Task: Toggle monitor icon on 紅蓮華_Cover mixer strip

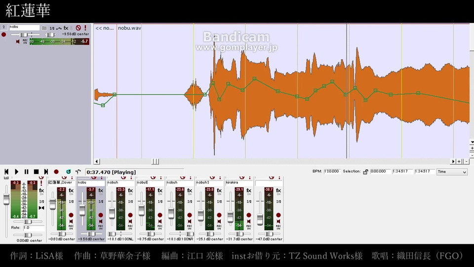Action: [x=71, y=222]
